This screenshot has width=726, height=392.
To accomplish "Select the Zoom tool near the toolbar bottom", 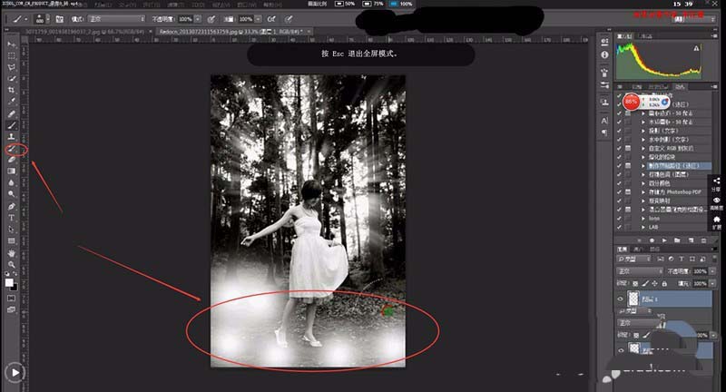I will pos(12,264).
